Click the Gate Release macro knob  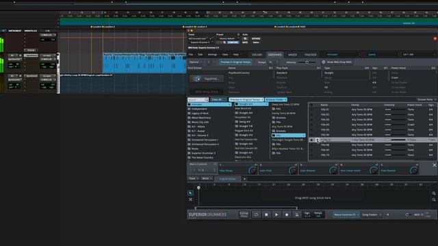coord(333,170)
